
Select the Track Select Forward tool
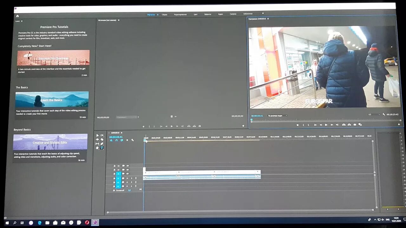click(x=102, y=135)
